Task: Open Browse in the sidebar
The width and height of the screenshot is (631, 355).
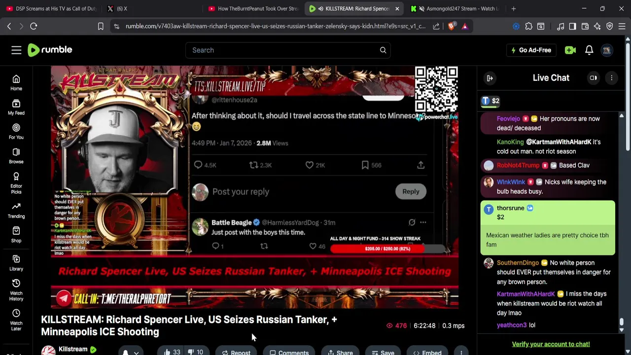Action: [x=16, y=156]
